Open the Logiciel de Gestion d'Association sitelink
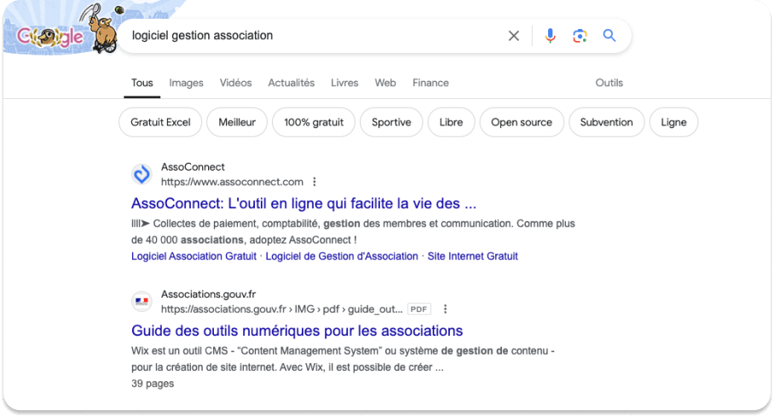 [342, 257]
